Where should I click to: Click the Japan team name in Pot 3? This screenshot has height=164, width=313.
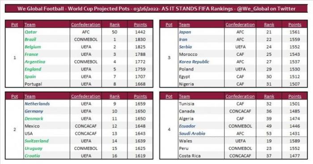point(185,32)
